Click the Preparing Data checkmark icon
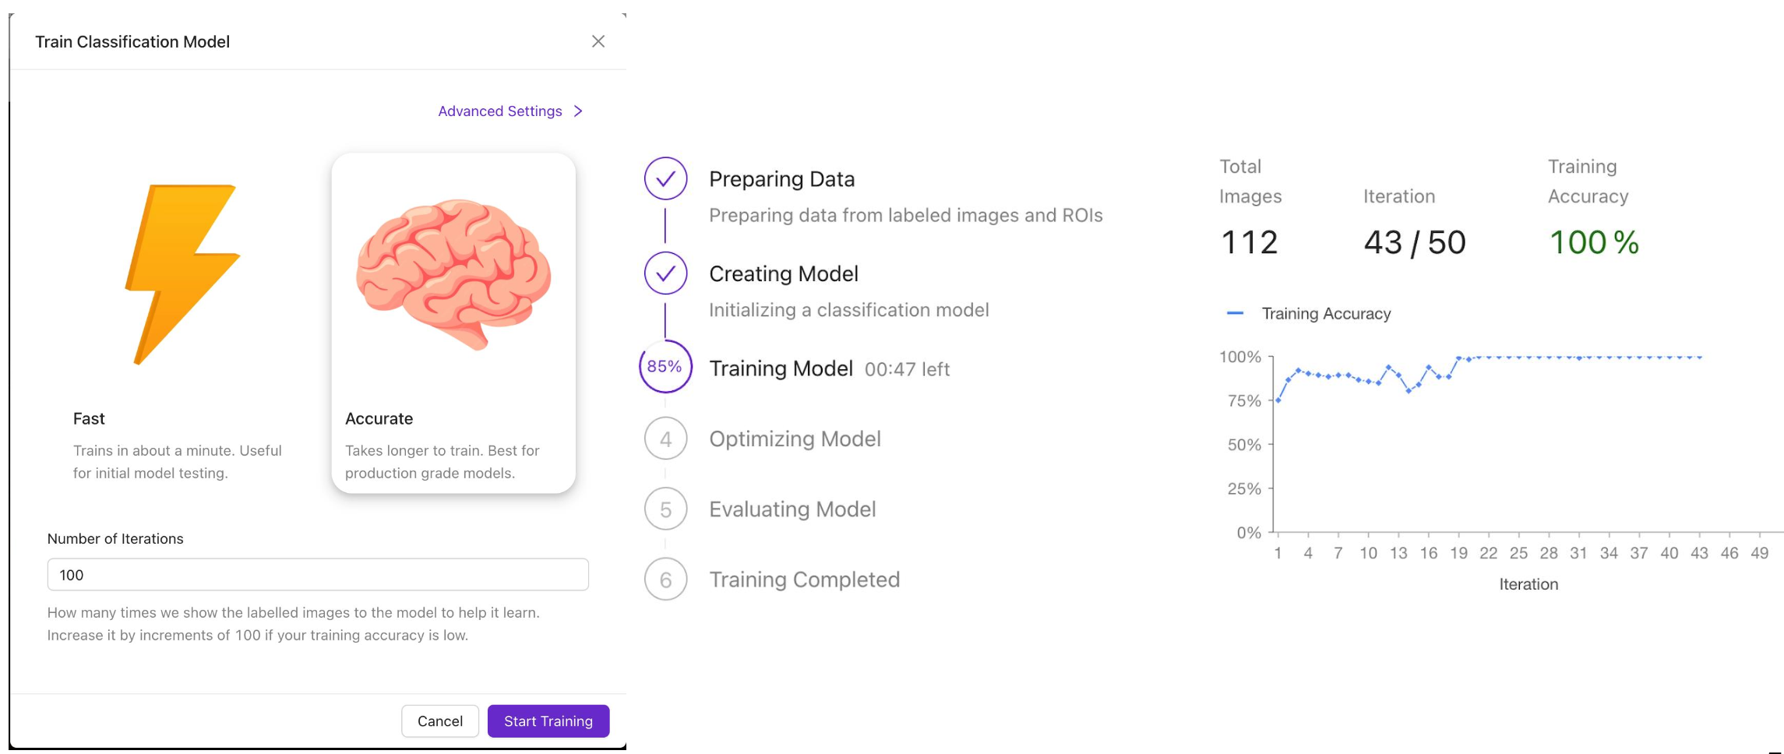1784x754 pixels. click(665, 178)
